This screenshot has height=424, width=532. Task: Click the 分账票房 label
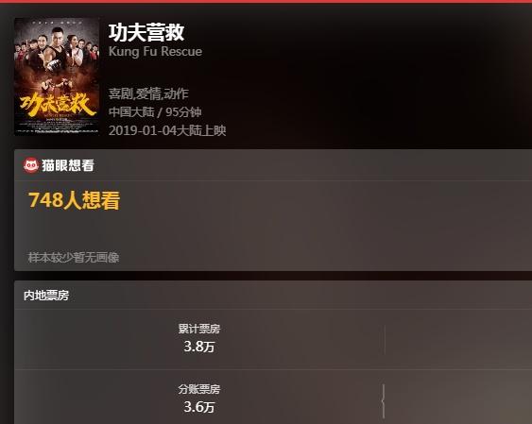tap(199, 389)
